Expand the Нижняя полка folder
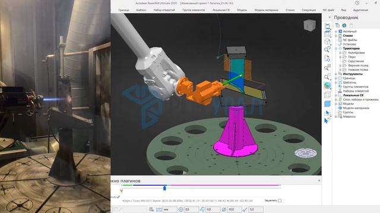The width and height of the screenshot is (380, 213). click(340, 70)
